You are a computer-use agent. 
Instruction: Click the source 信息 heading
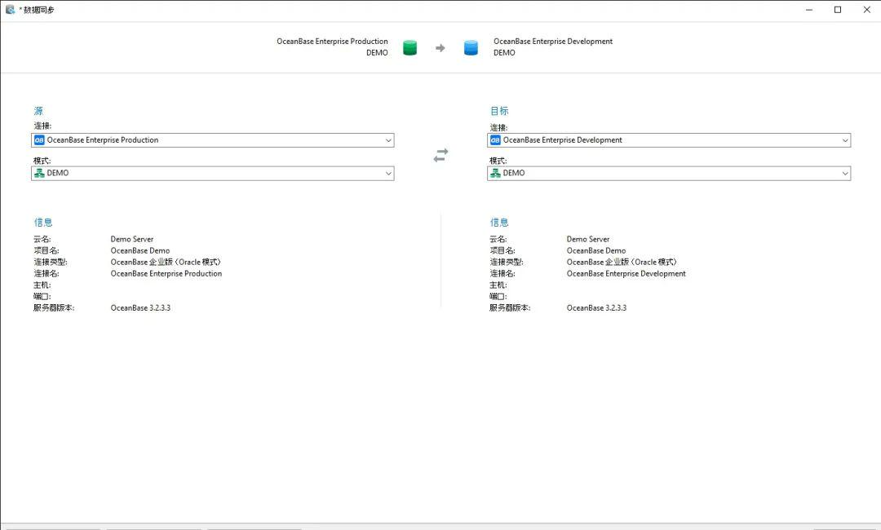(43, 223)
